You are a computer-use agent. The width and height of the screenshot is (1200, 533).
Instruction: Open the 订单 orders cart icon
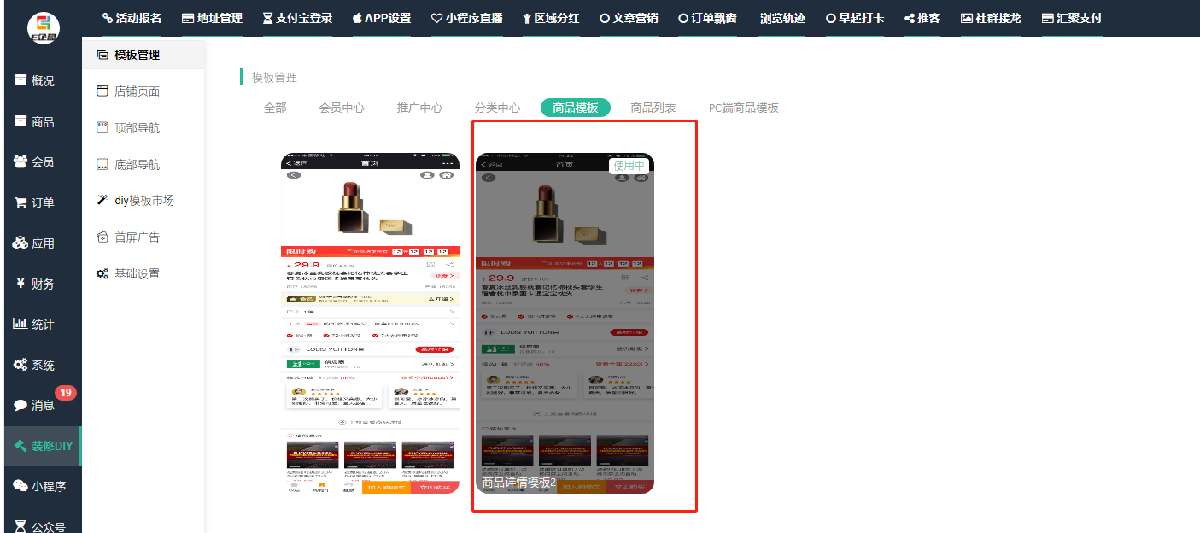[x=20, y=203]
